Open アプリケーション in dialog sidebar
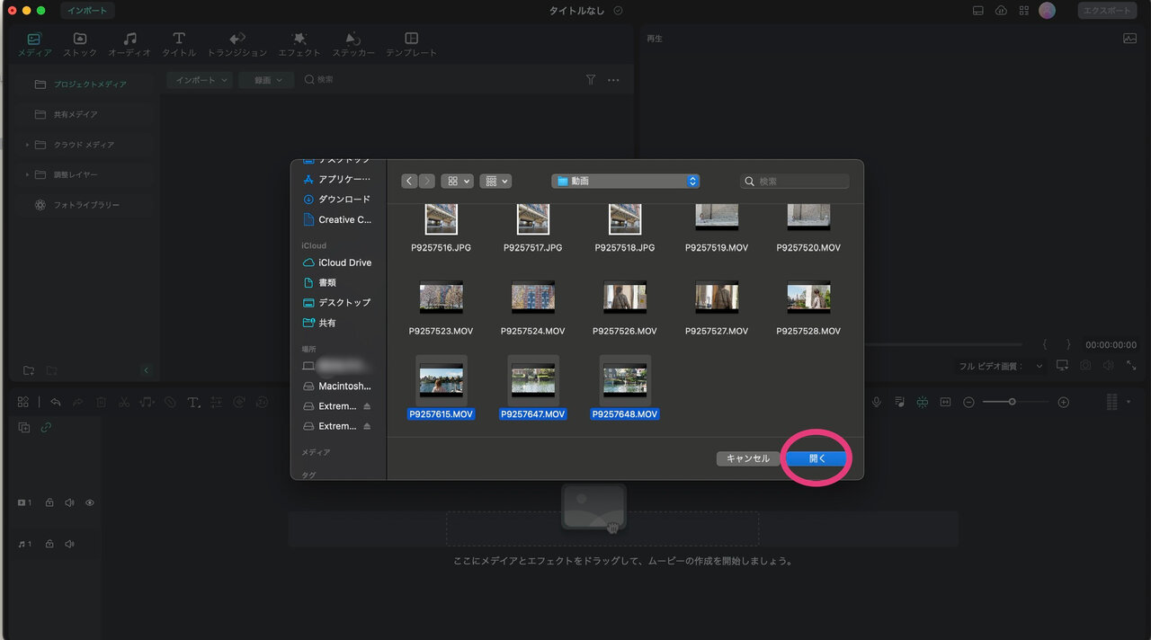 point(338,179)
